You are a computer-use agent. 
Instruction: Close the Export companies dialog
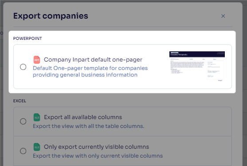(223, 16)
